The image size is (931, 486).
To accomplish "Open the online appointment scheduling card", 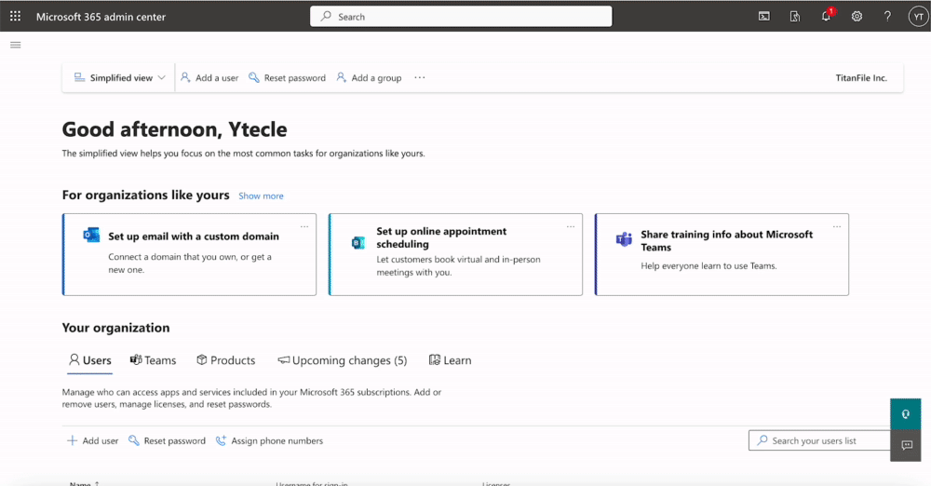I will 455,254.
